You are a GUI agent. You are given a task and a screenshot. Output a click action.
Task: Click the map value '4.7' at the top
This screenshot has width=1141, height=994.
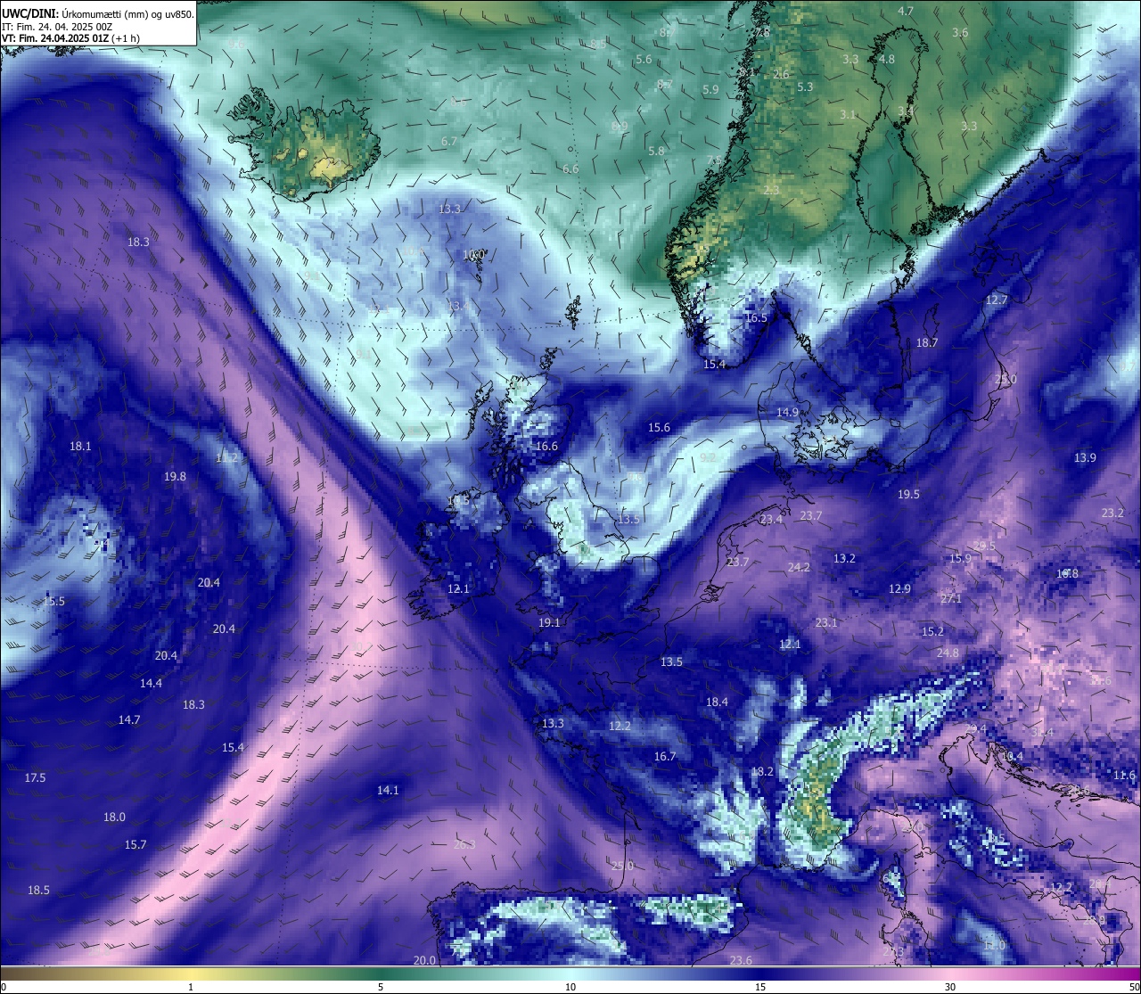pos(906,12)
